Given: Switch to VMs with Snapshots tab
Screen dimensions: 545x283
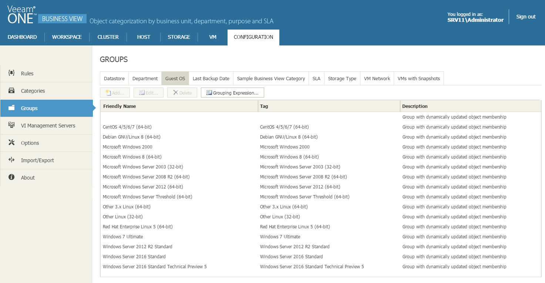Looking at the screenshot, I should [419, 78].
